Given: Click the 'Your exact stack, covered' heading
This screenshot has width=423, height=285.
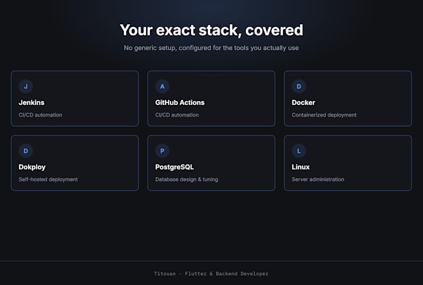Looking at the screenshot, I should point(211,30).
